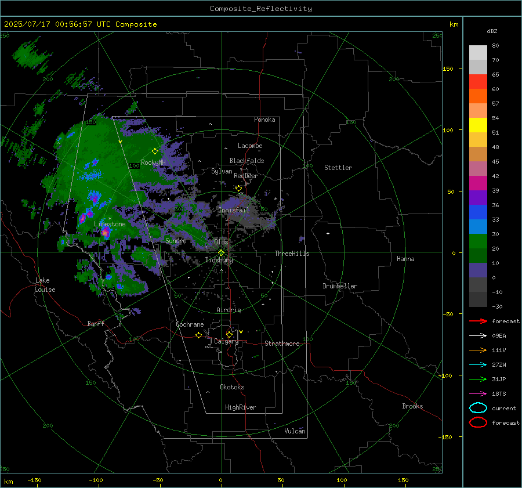Pick the red swatch on dBZ scale

pos(478,82)
